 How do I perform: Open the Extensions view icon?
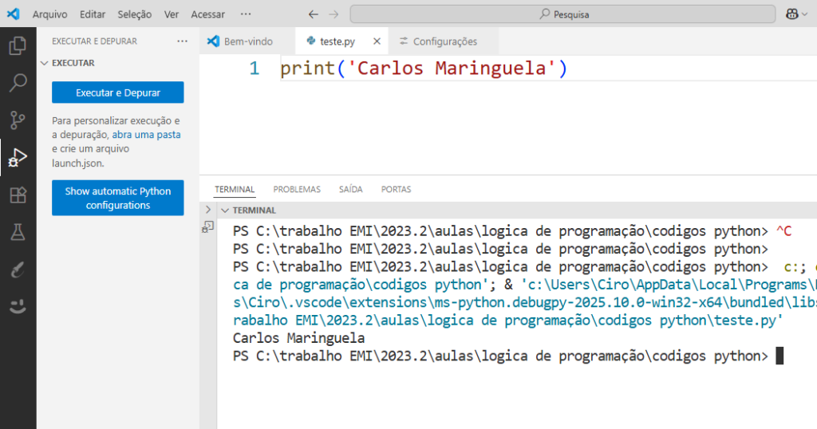(x=18, y=195)
